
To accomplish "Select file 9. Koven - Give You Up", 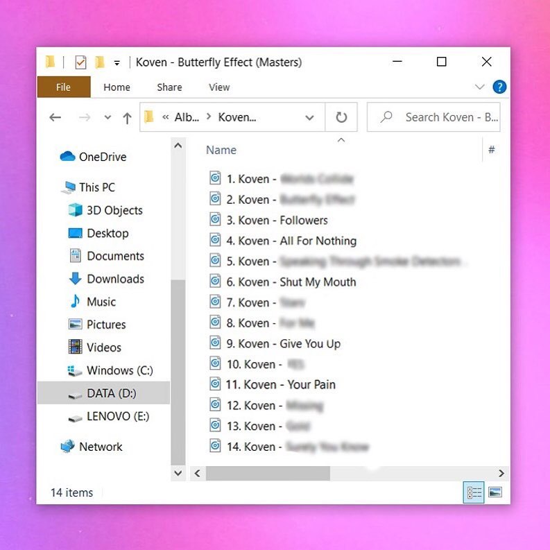I will pyautogui.click(x=275, y=343).
